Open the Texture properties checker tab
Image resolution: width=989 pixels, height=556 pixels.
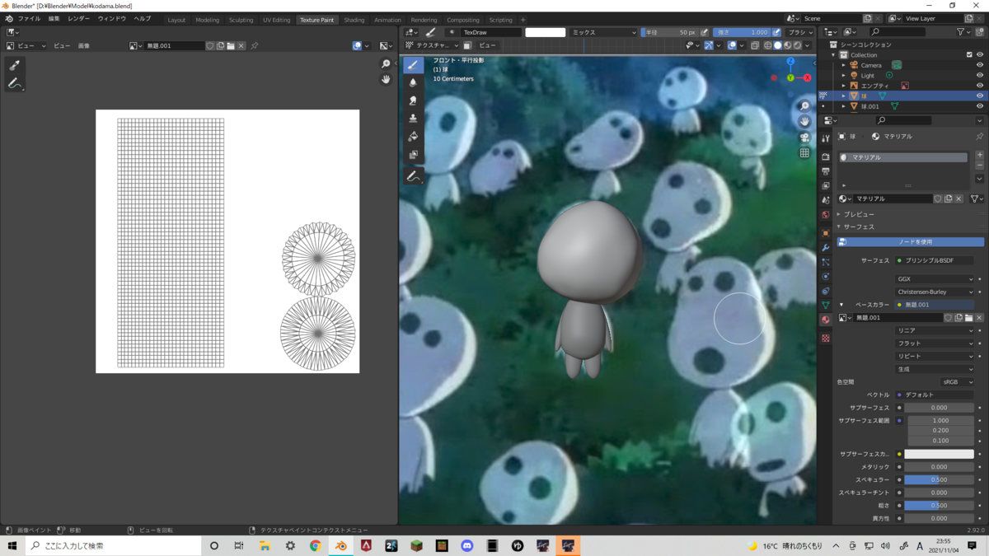click(826, 339)
